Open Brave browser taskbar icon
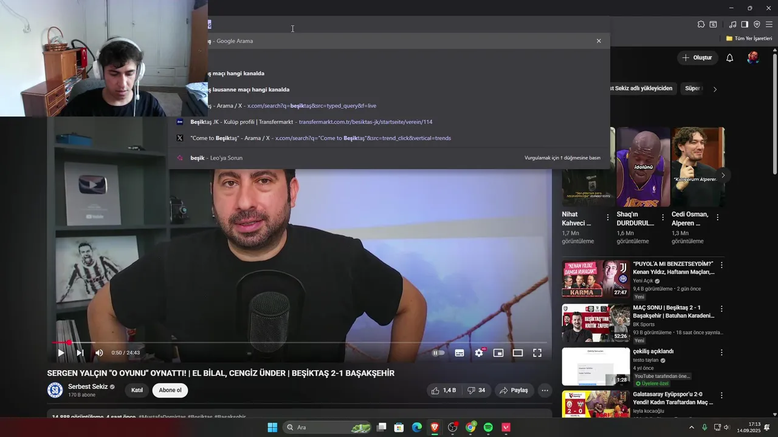 435,427
